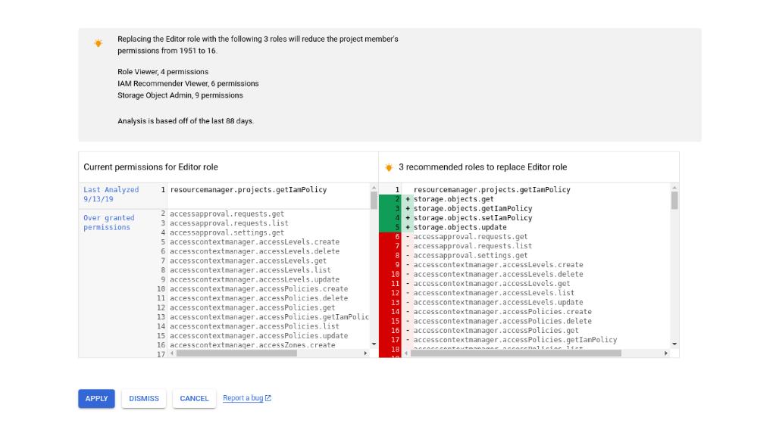Select removed line 14 accessPolicies.create

click(x=503, y=312)
